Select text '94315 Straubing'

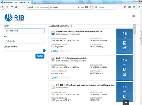click(97, 46)
